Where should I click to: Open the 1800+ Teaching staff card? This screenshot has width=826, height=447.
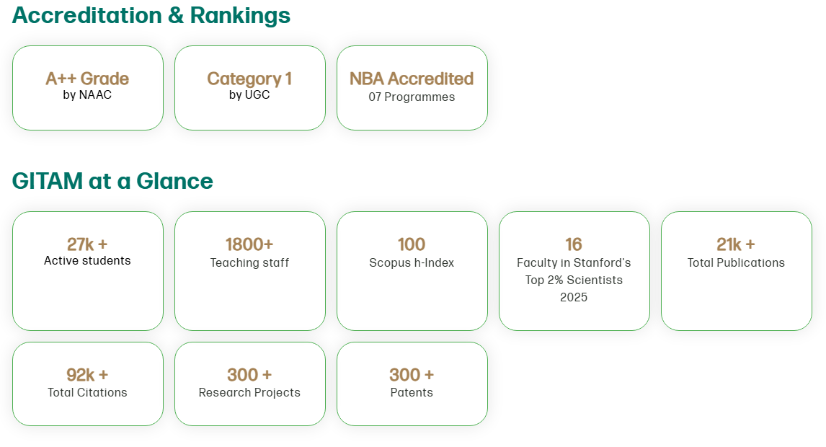(x=249, y=270)
